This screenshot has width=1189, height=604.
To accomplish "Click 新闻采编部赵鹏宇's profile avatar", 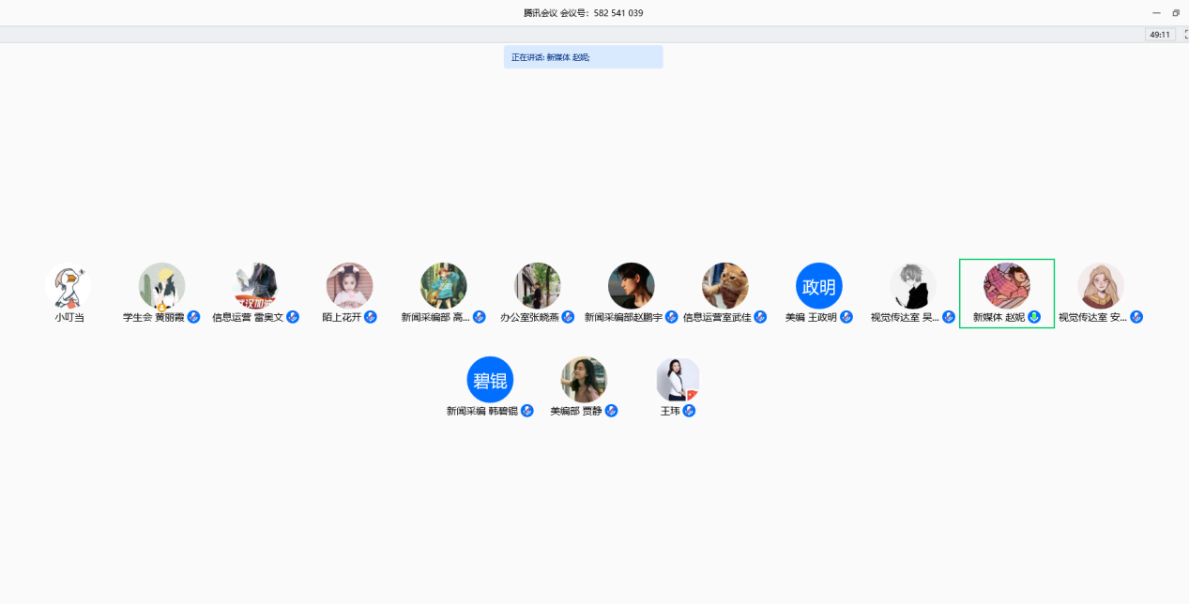I will pyautogui.click(x=632, y=286).
